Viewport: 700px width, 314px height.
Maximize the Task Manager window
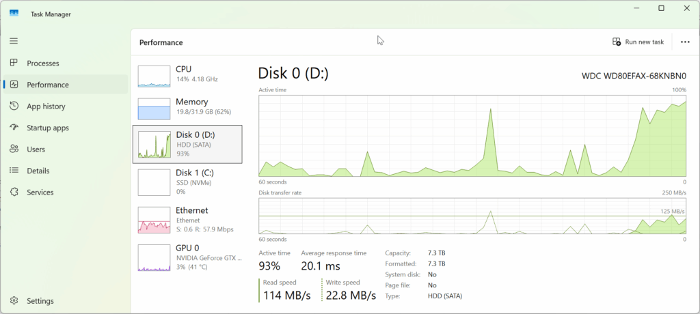tap(662, 8)
